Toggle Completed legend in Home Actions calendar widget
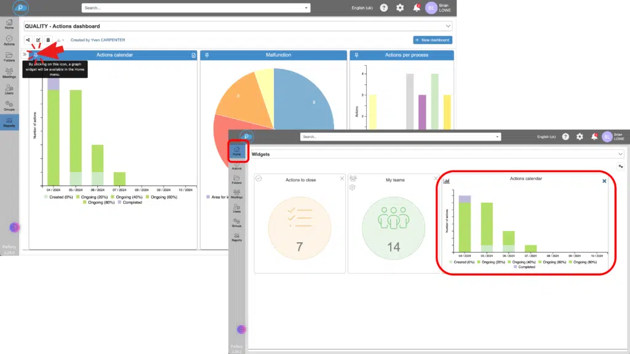This screenshot has width=630, height=354. click(x=524, y=267)
